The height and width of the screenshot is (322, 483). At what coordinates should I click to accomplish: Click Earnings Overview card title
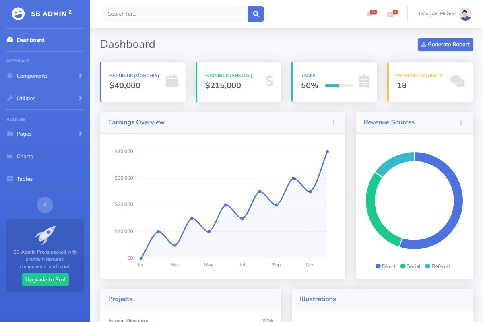coord(136,122)
